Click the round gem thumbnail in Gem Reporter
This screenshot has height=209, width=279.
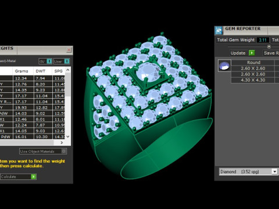coord(224,66)
